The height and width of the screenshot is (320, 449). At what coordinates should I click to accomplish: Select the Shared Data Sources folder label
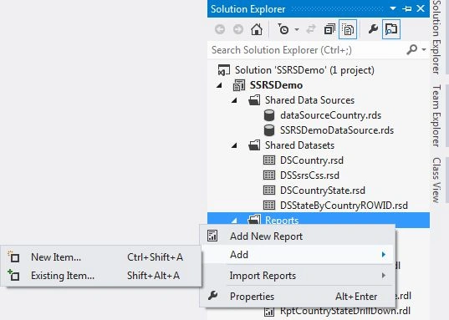pyautogui.click(x=309, y=100)
